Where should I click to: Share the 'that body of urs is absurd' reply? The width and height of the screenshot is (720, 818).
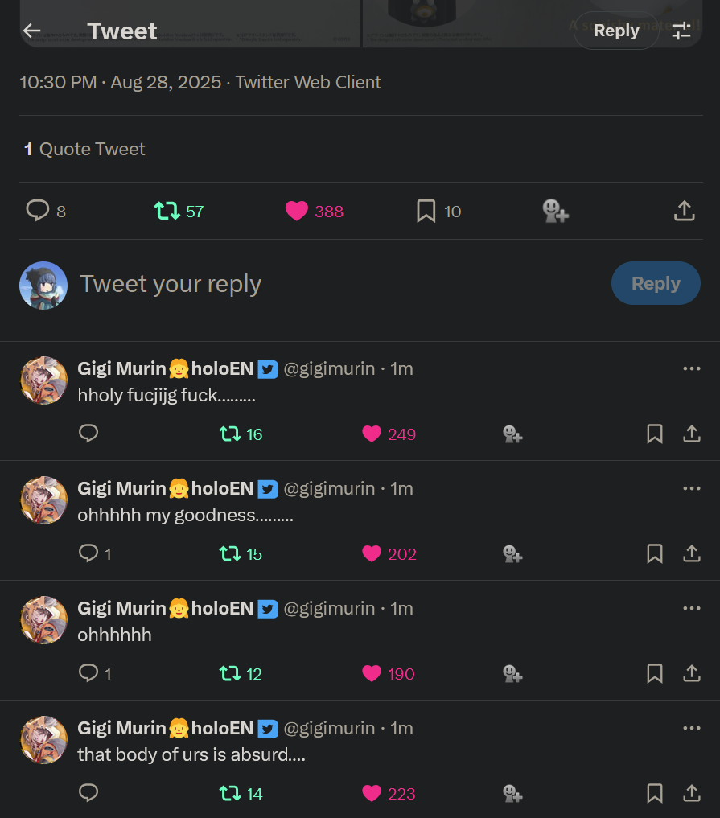(x=691, y=794)
